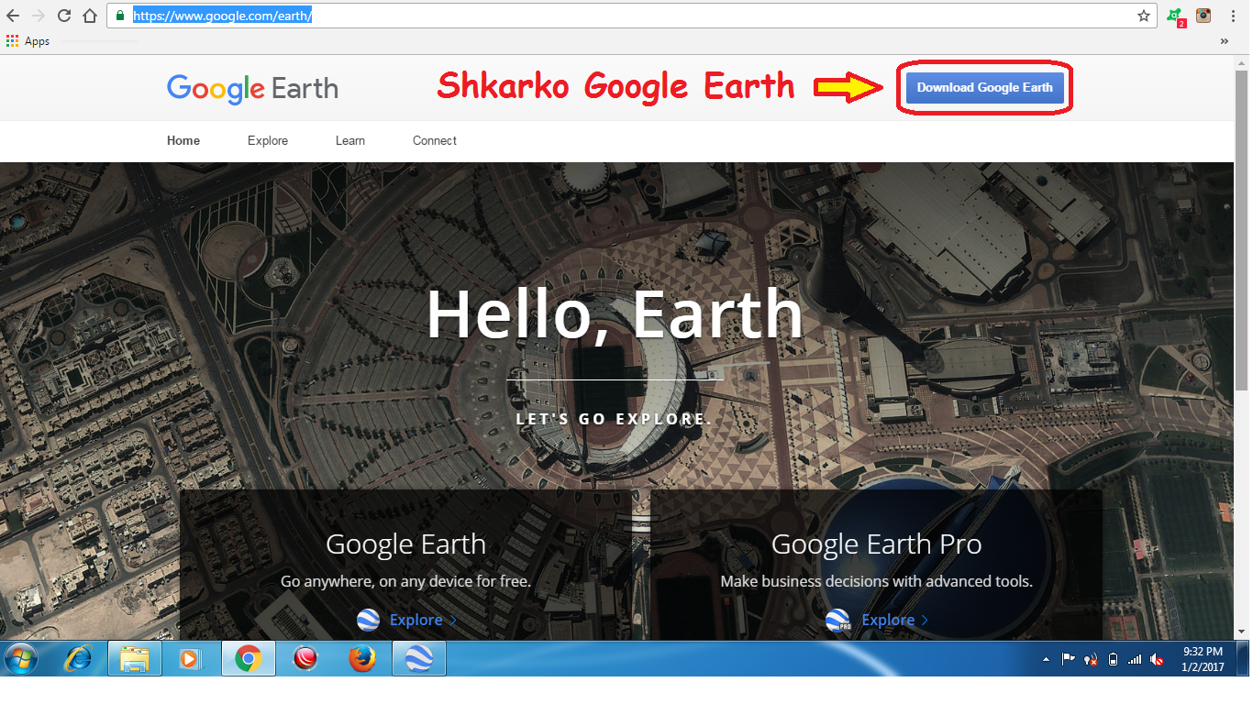Click the network signal tray icon
The width and height of the screenshot is (1253, 704).
[x=1136, y=659]
